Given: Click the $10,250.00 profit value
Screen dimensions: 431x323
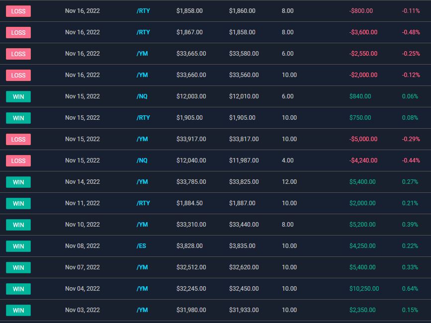Looking at the screenshot, I should 364,289.
